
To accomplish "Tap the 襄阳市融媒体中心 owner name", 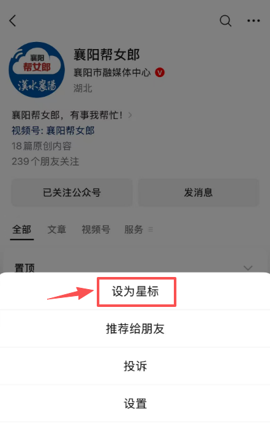I will point(112,73).
